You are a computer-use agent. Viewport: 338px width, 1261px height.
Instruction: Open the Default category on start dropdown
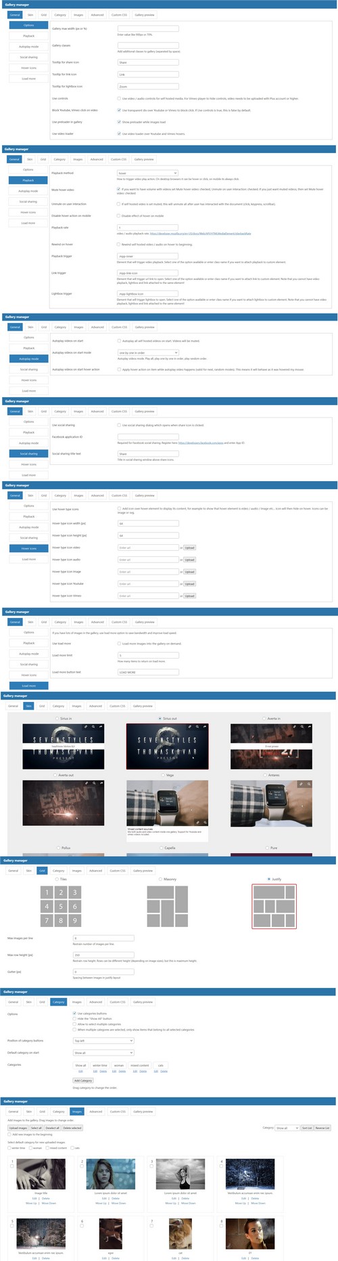103,1052
